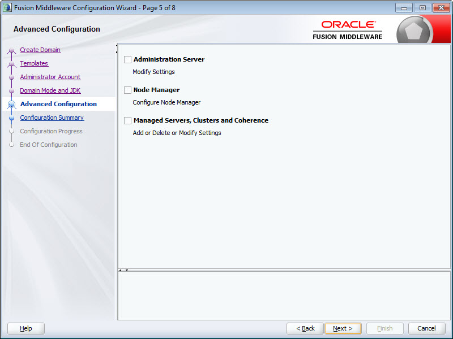Screen dimensions: 453x339
Task: Click 'Add or Delete or Modify Settings' text
Action: click(177, 133)
